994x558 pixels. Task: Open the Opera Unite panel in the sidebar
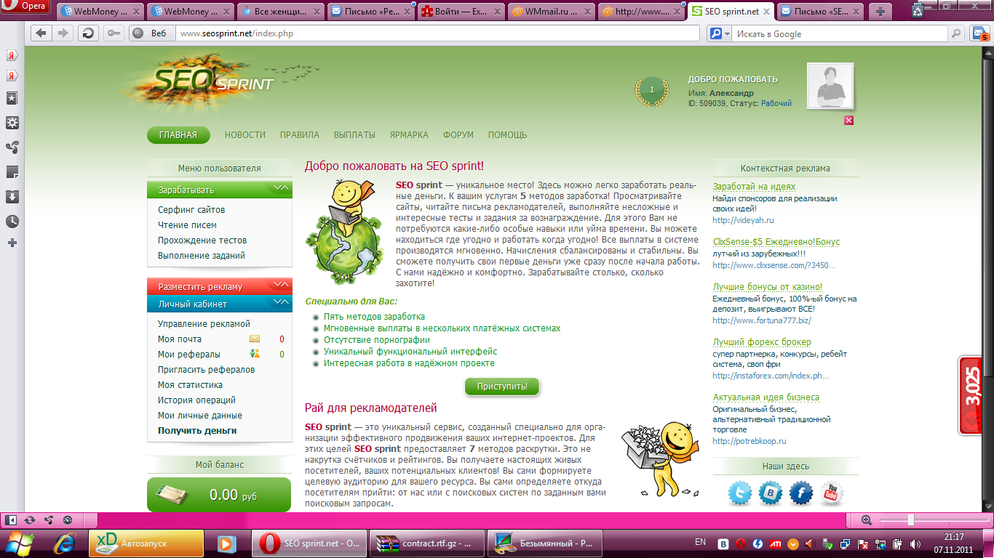[12, 147]
